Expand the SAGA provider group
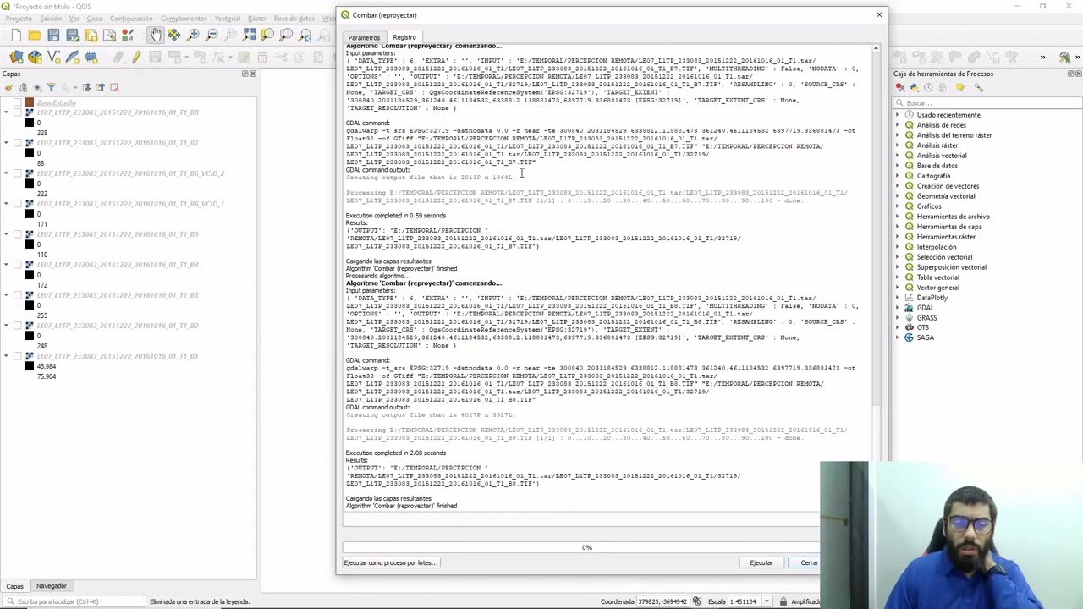Screen dimensions: 1083x609 (x=899, y=337)
